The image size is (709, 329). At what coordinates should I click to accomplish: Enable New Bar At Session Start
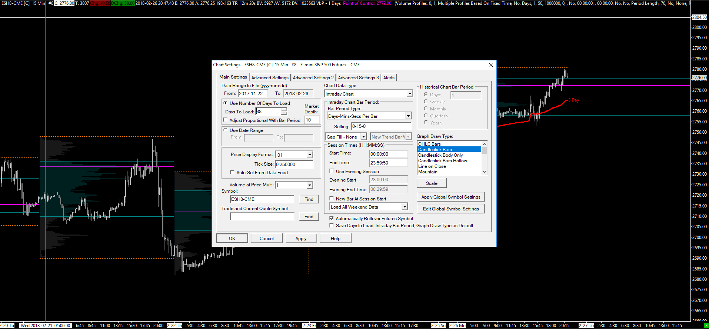tap(332, 199)
